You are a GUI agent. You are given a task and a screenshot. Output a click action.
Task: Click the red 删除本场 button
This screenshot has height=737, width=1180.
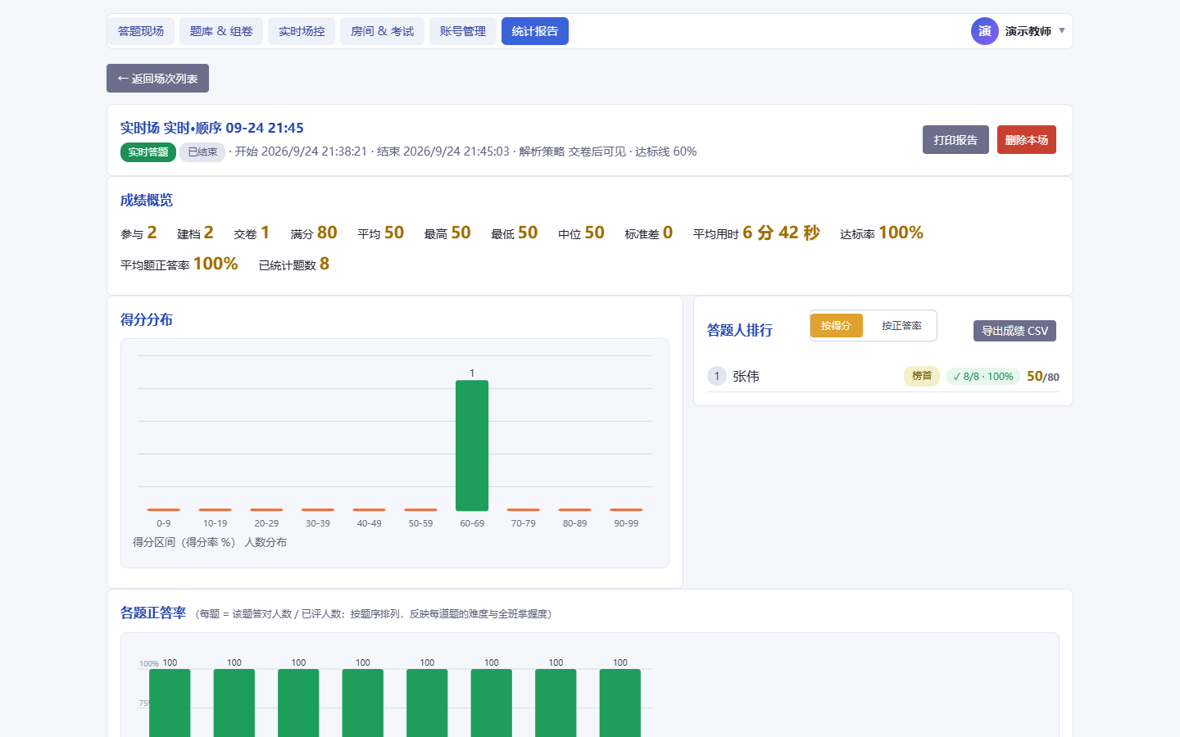(x=1027, y=140)
